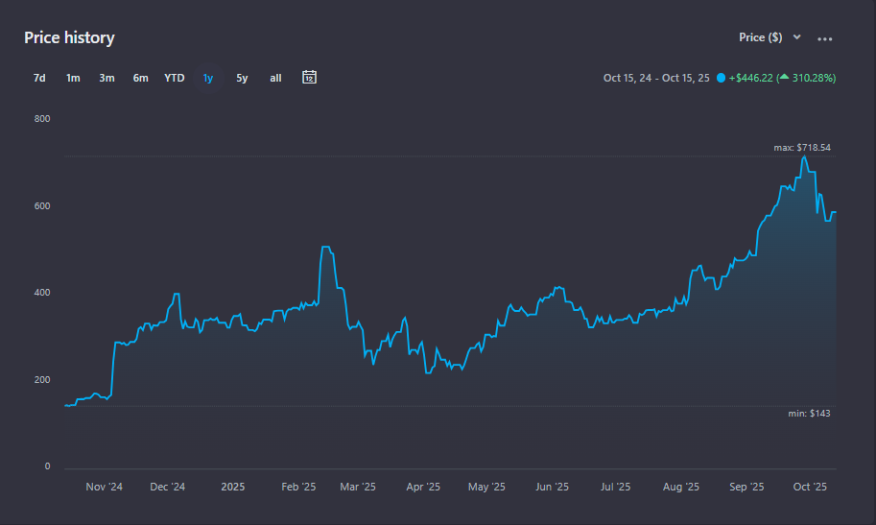Toggle the active 1y range button

pos(208,78)
